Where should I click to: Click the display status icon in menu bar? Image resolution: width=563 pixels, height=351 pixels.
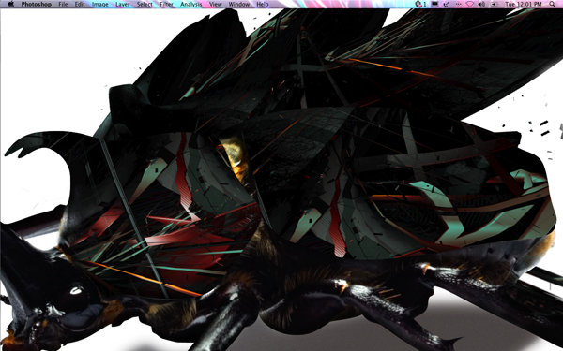(x=434, y=4)
